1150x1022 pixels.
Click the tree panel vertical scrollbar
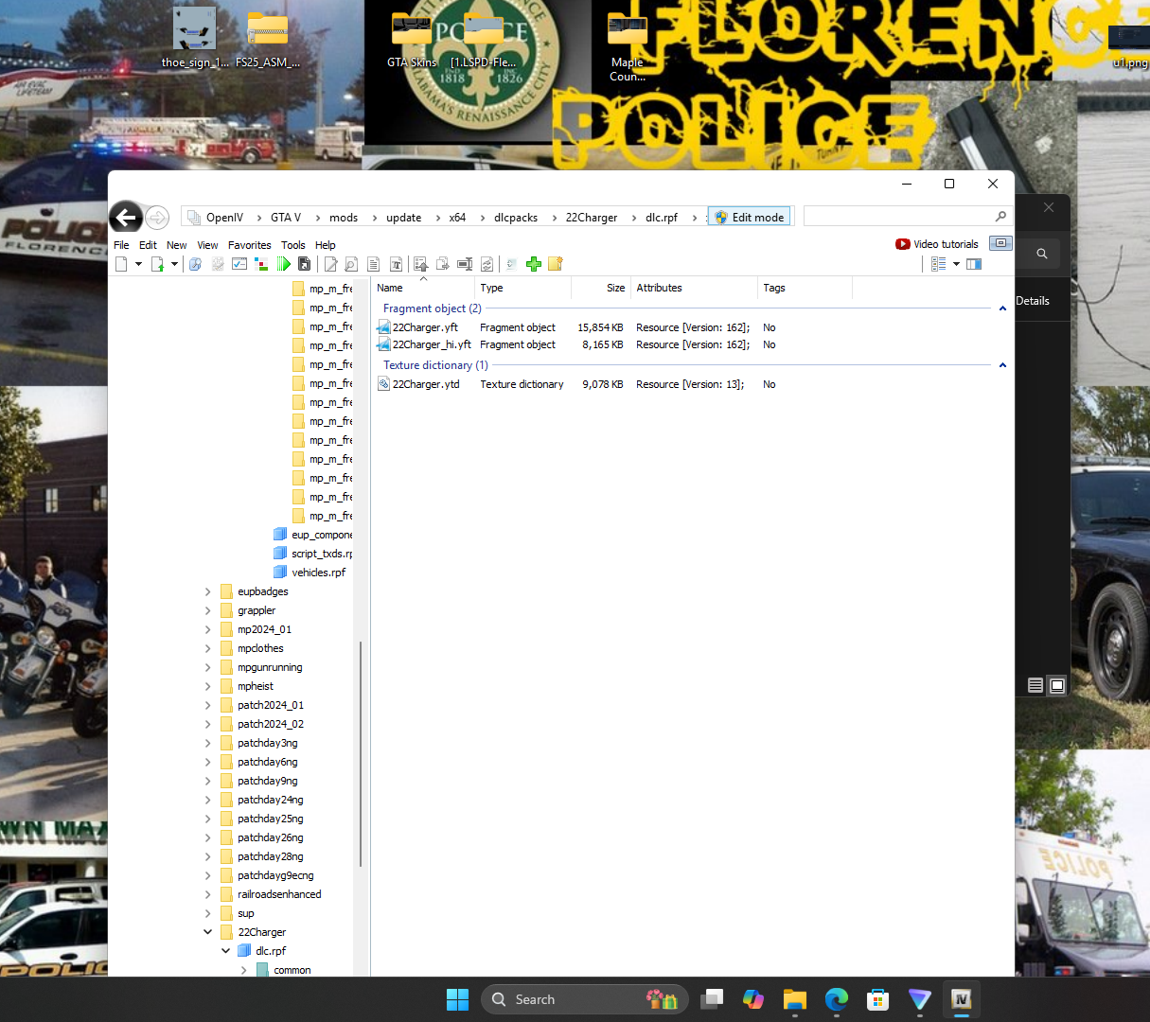tap(361, 754)
